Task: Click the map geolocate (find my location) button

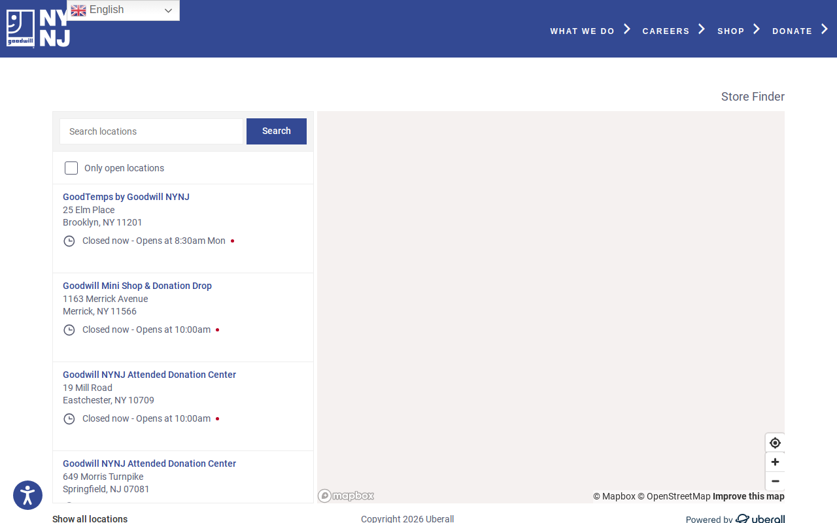Action: 775,443
